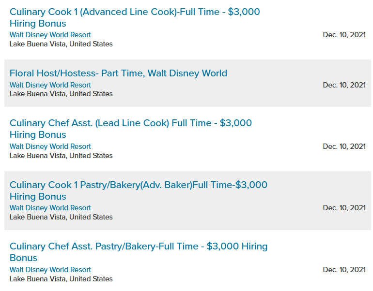This screenshot has width=373, height=291.
Task: Open the Culinary Cook 1 Advanced Line Cook job
Action: pyautogui.click(x=134, y=12)
